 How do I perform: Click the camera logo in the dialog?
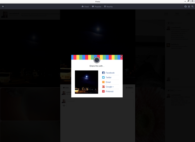[x=97, y=60]
